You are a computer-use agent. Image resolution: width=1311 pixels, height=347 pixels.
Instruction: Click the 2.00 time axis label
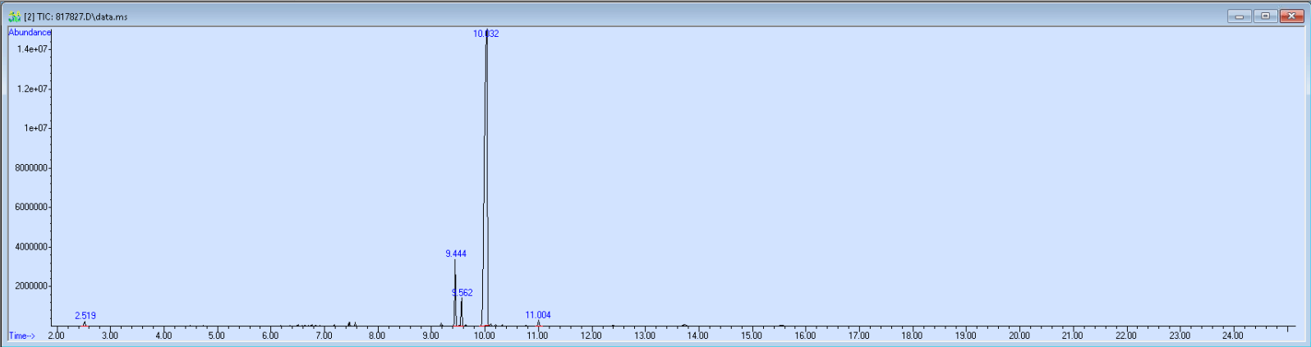click(56, 336)
